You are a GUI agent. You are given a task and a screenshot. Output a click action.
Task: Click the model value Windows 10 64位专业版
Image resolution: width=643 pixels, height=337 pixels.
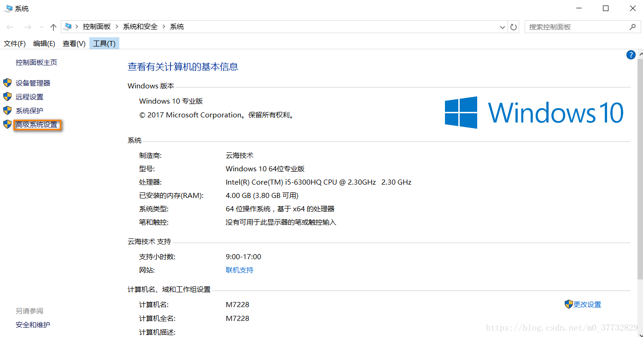[265, 168]
